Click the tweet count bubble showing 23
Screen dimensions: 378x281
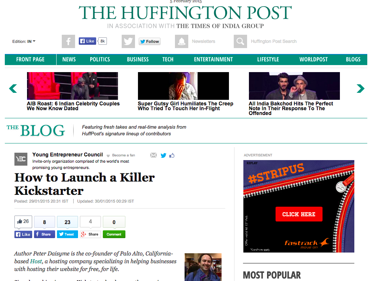[67, 222]
